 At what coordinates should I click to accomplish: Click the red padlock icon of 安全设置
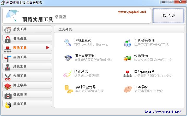tap(8, 39)
